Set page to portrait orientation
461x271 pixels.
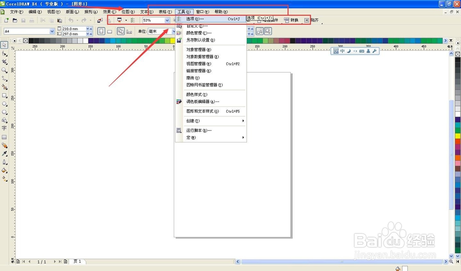101,31
